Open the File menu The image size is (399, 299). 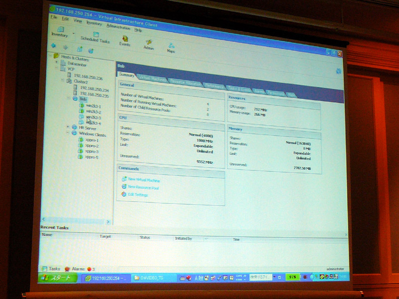[x=54, y=17]
